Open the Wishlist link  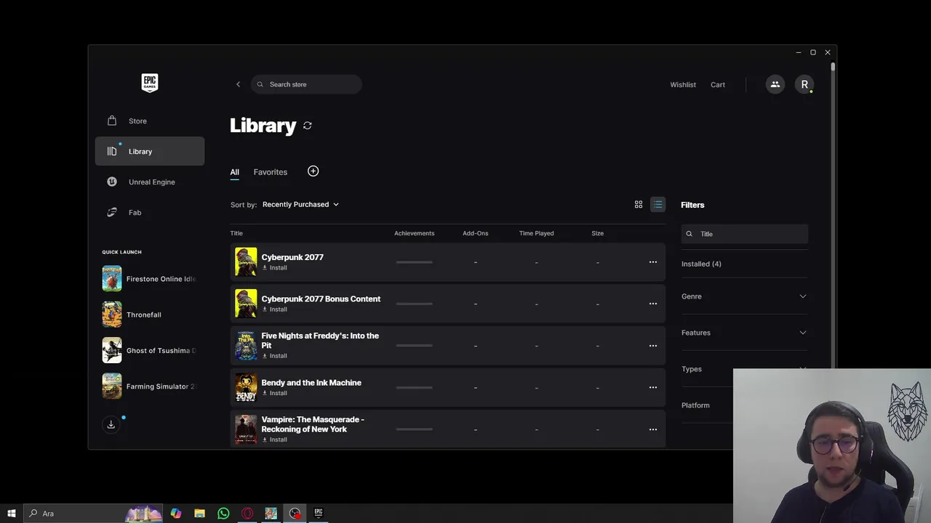(683, 84)
